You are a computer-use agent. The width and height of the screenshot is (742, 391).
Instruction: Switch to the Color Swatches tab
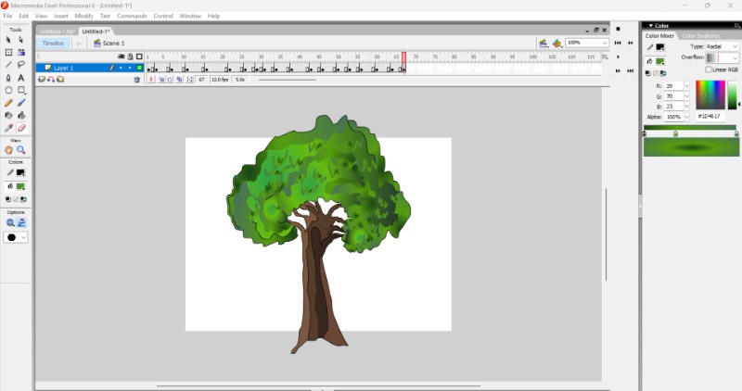[700, 36]
